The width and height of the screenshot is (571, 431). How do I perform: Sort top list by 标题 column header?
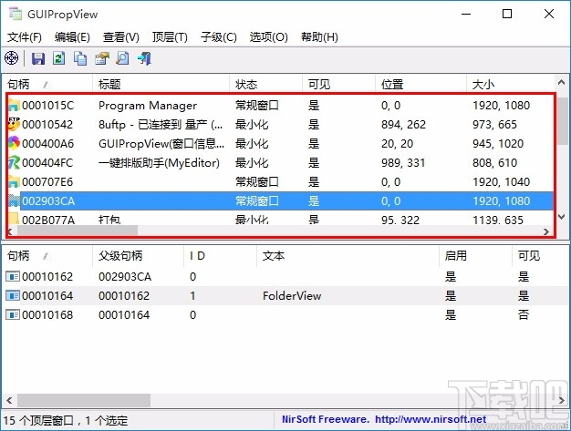click(161, 85)
